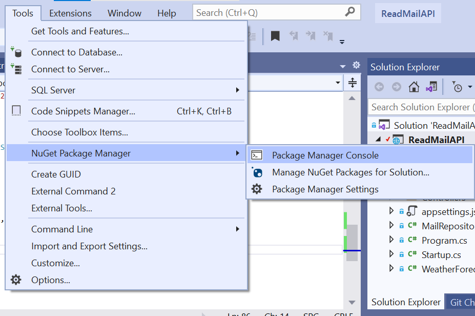Switch to Solution Explorer bottom tab
Image resolution: width=475 pixels, height=316 pixels.
[406, 302]
